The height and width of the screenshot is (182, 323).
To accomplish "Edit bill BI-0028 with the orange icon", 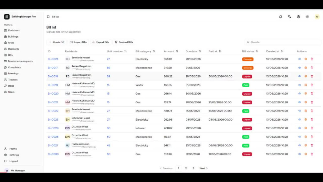I will tap(306, 137).
